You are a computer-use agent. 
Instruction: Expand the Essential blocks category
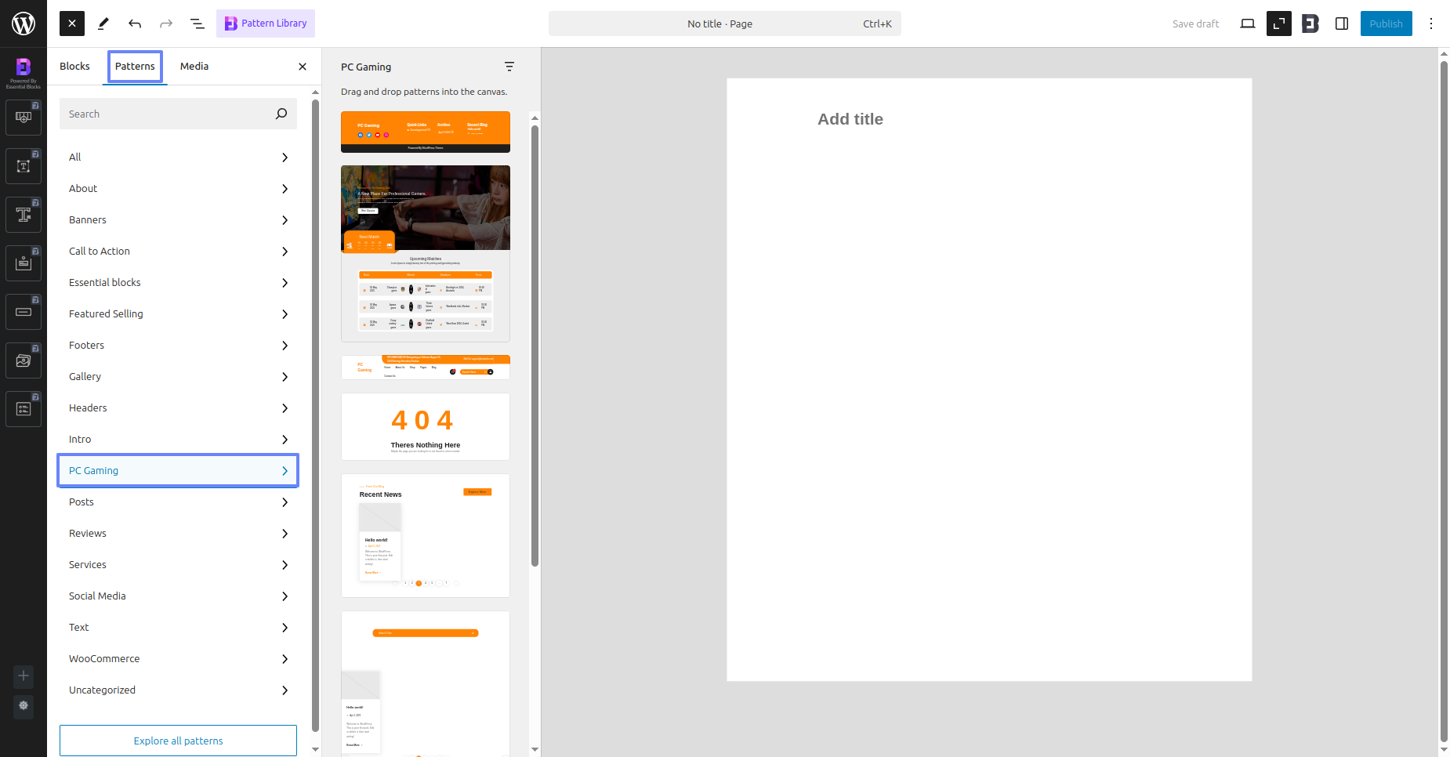[178, 283]
